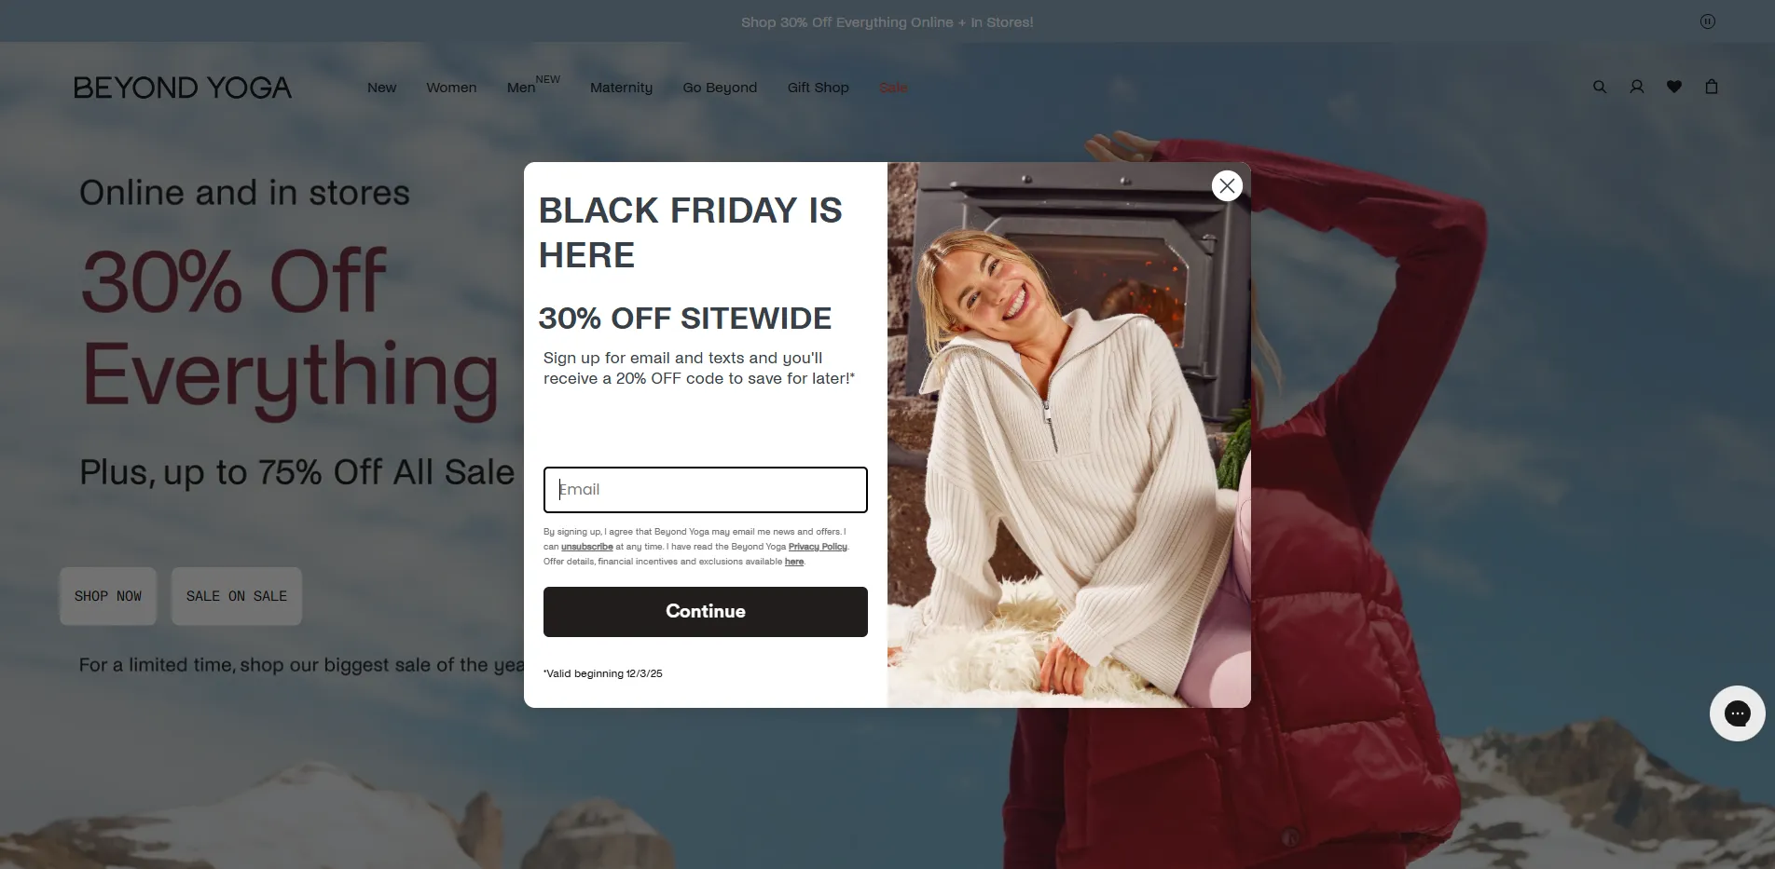Viewport: 1775px width, 869px height.
Task: Open the New menu item
Action: point(381,88)
